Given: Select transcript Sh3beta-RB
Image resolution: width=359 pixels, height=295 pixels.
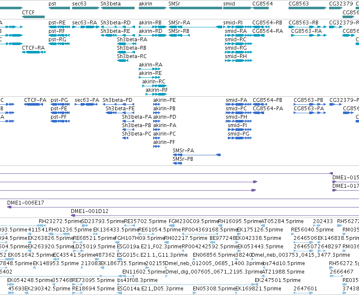Looking at the screenshot, I should coord(126,52).
